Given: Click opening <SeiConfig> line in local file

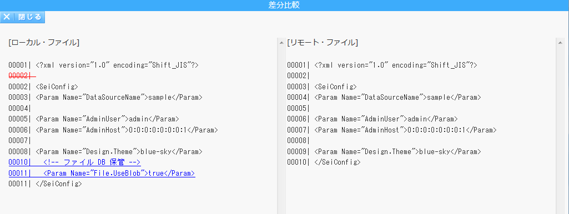Looking at the screenshot, I should click(43, 86).
